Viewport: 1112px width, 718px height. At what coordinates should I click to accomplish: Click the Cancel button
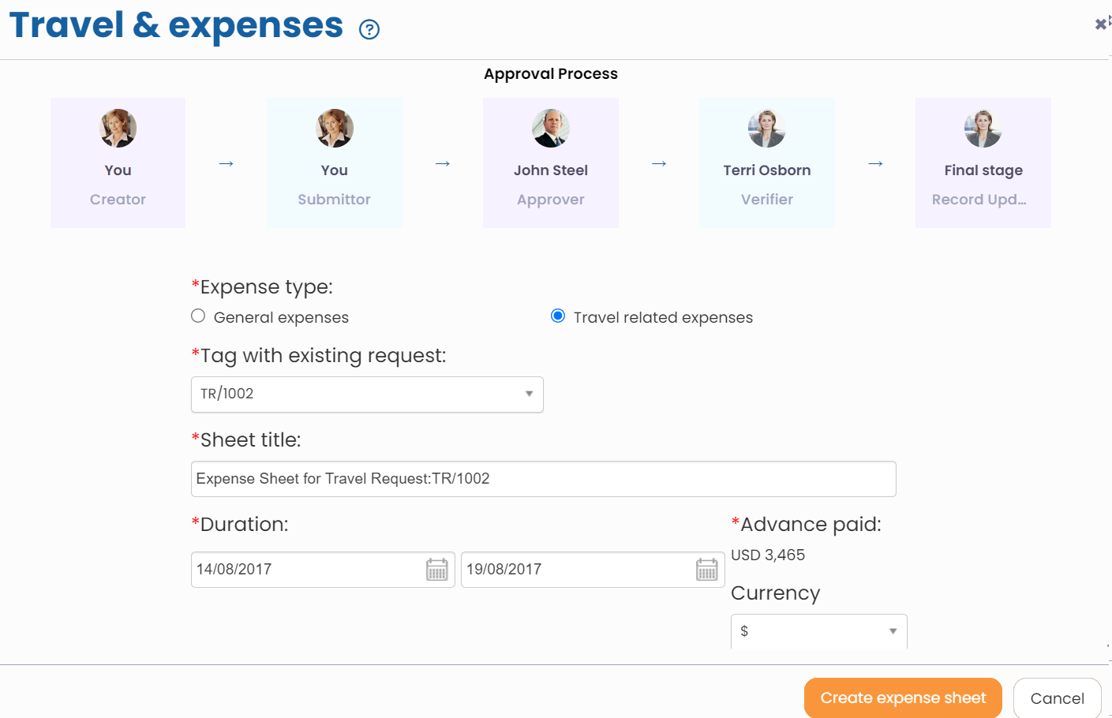coord(1057,697)
